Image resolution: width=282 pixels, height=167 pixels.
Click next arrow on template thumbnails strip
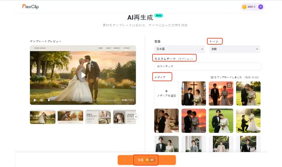point(136,117)
